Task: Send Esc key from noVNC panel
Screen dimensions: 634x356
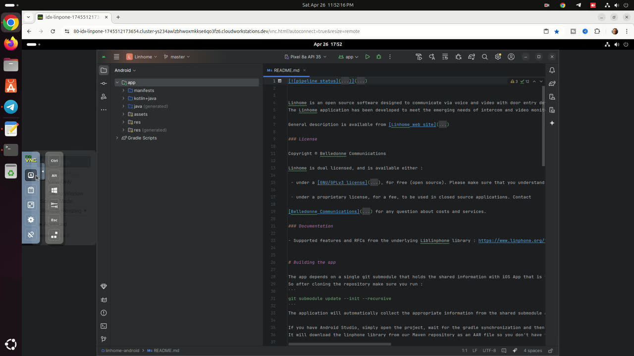Action: coord(54,220)
